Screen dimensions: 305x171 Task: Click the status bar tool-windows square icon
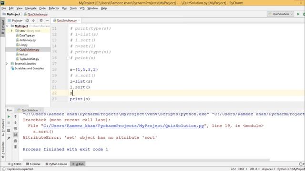4,169
